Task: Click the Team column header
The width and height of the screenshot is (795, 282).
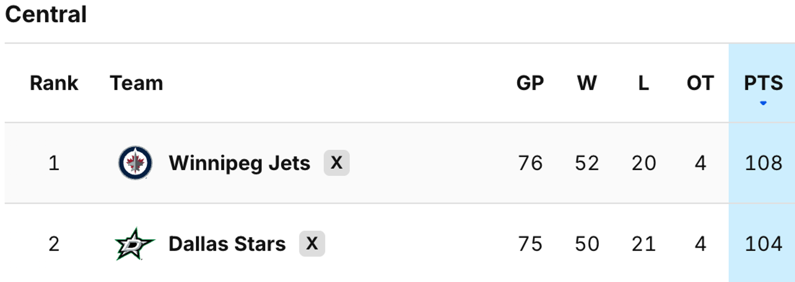Action: point(136,83)
